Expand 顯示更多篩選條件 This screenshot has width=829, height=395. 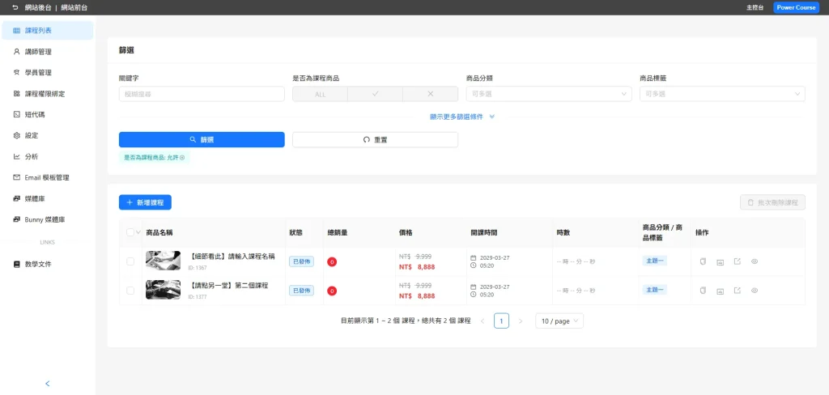[x=461, y=117]
